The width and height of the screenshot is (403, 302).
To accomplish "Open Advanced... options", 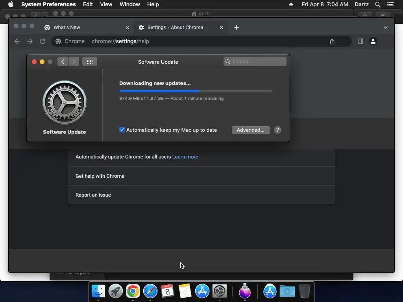I will point(251,130).
